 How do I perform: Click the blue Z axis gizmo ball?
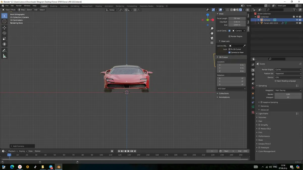click(208, 15)
